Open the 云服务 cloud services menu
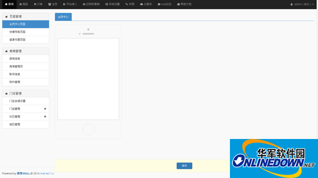Screen dimensions: 318x178 tap(146, 4)
